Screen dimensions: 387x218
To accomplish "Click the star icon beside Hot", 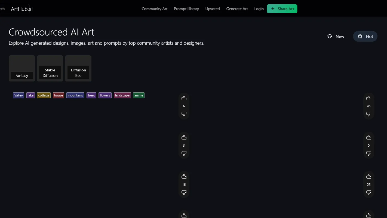I will [360, 36].
